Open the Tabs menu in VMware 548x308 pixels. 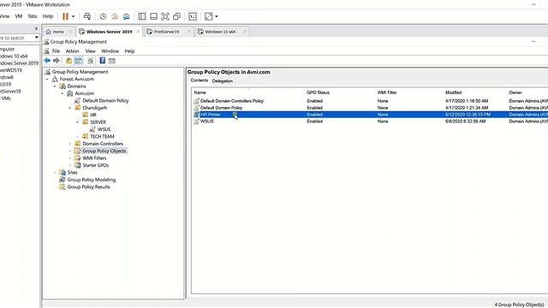click(x=33, y=16)
